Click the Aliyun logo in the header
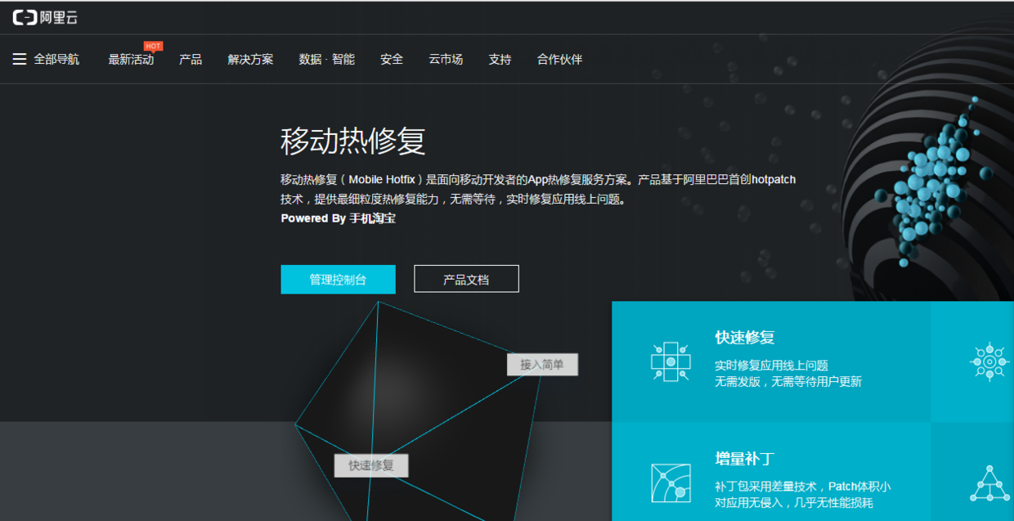 coord(45,17)
